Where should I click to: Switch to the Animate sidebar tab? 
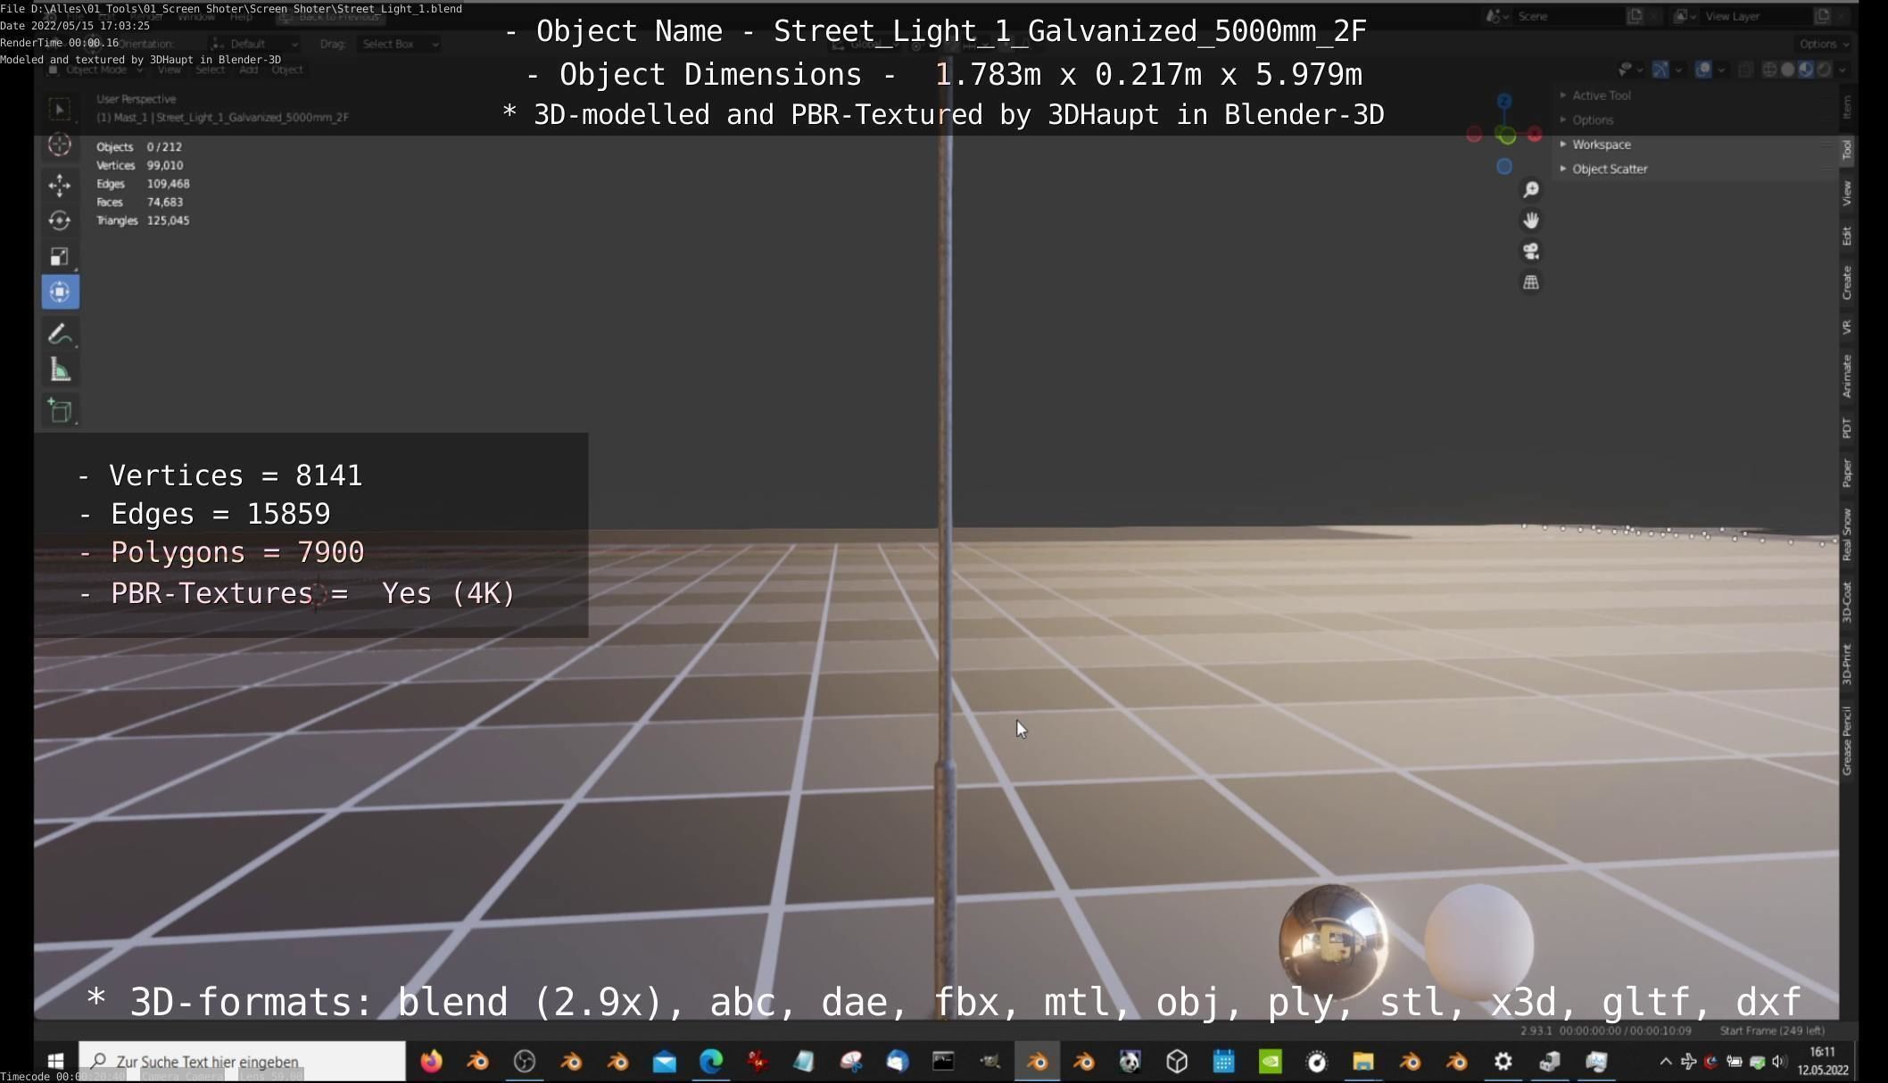point(1847,376)
